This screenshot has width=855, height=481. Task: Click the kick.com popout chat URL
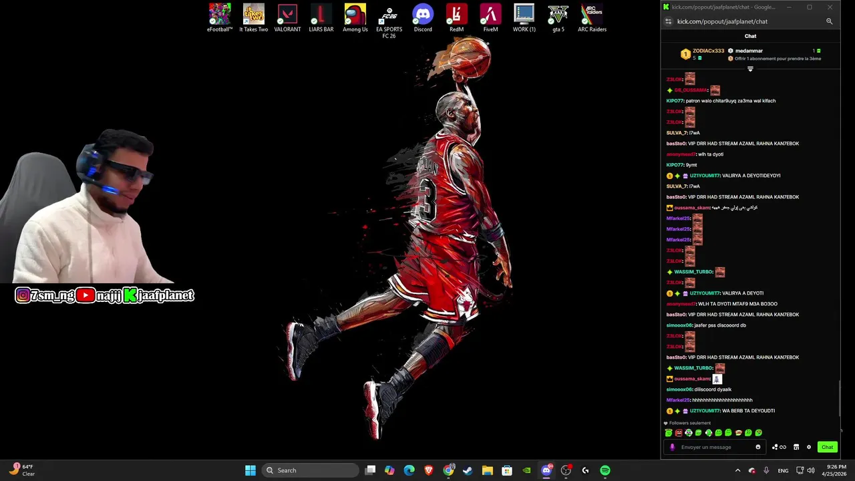(722, 21)
